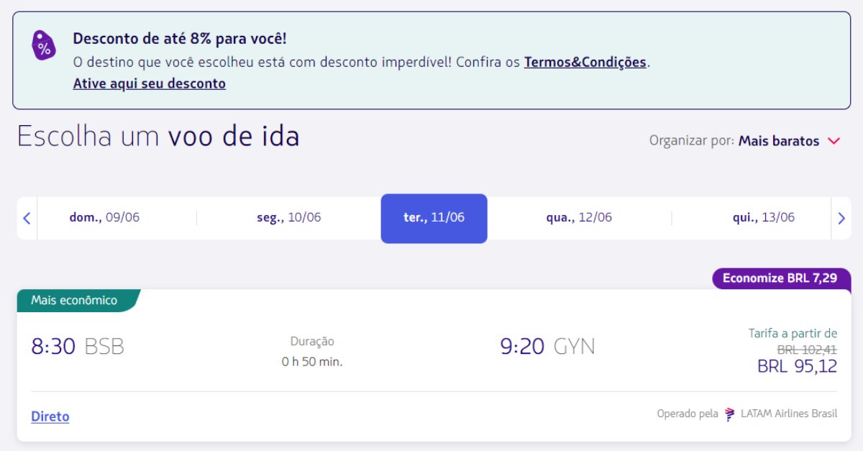The image size is (863, 451).
Task: Click the Mais econômico label
Action: 74,301
